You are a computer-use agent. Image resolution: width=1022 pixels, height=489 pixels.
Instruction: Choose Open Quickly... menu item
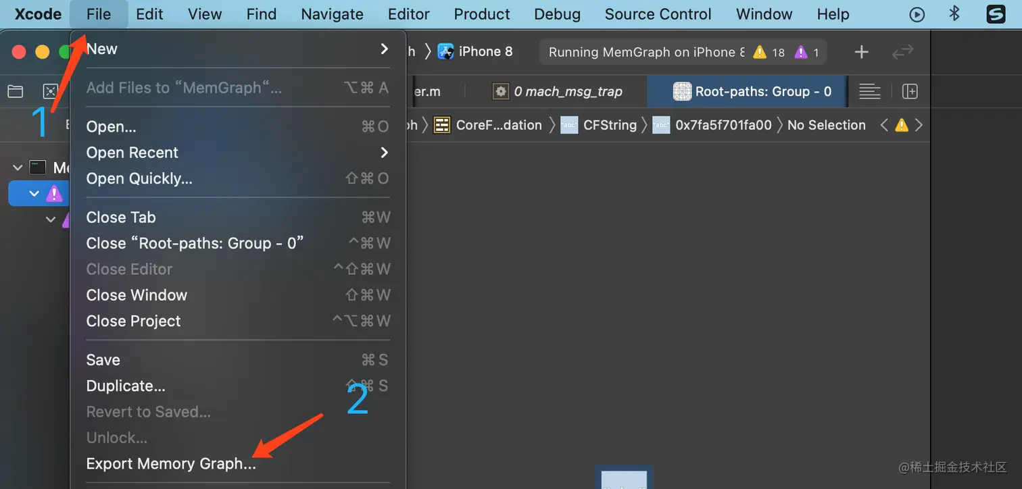(237, 178)
